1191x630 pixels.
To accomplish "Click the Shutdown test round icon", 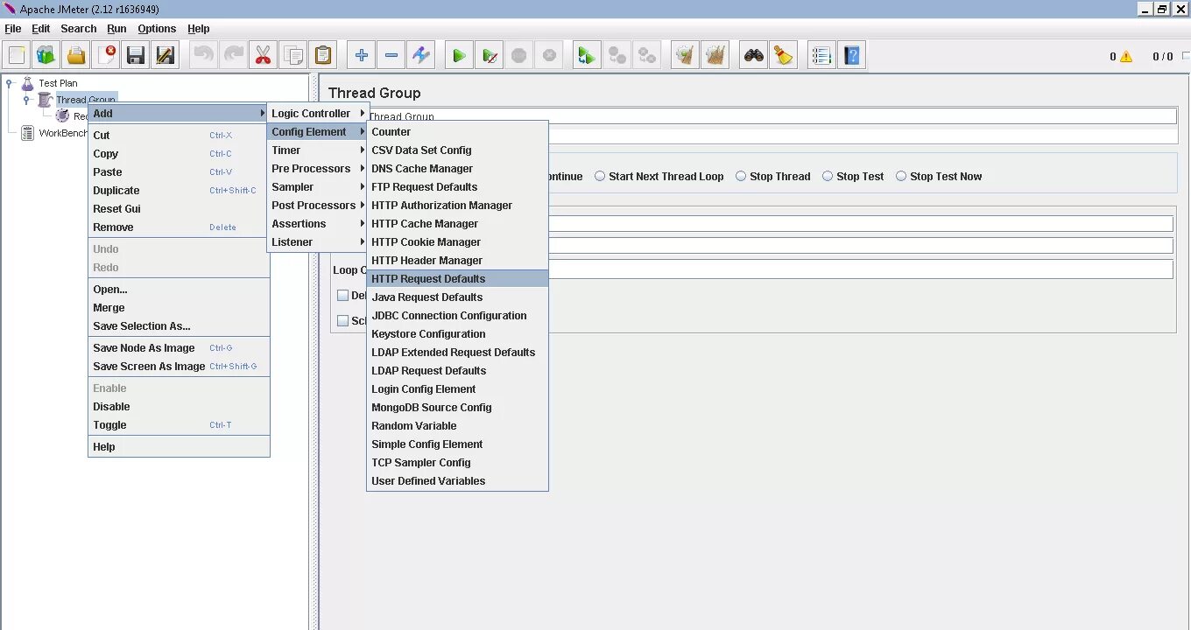I will (548, 56).
